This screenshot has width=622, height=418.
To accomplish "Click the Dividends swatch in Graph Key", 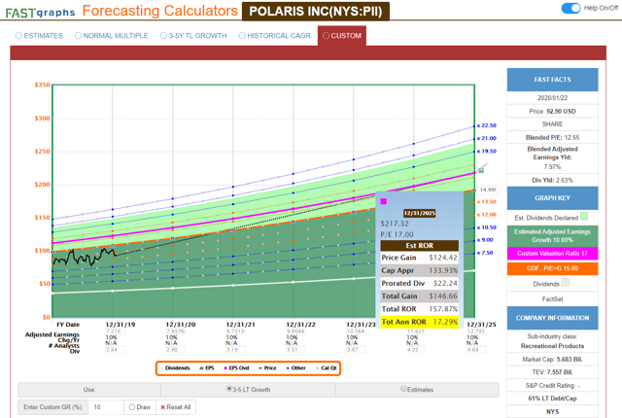I will coord(566,282).
